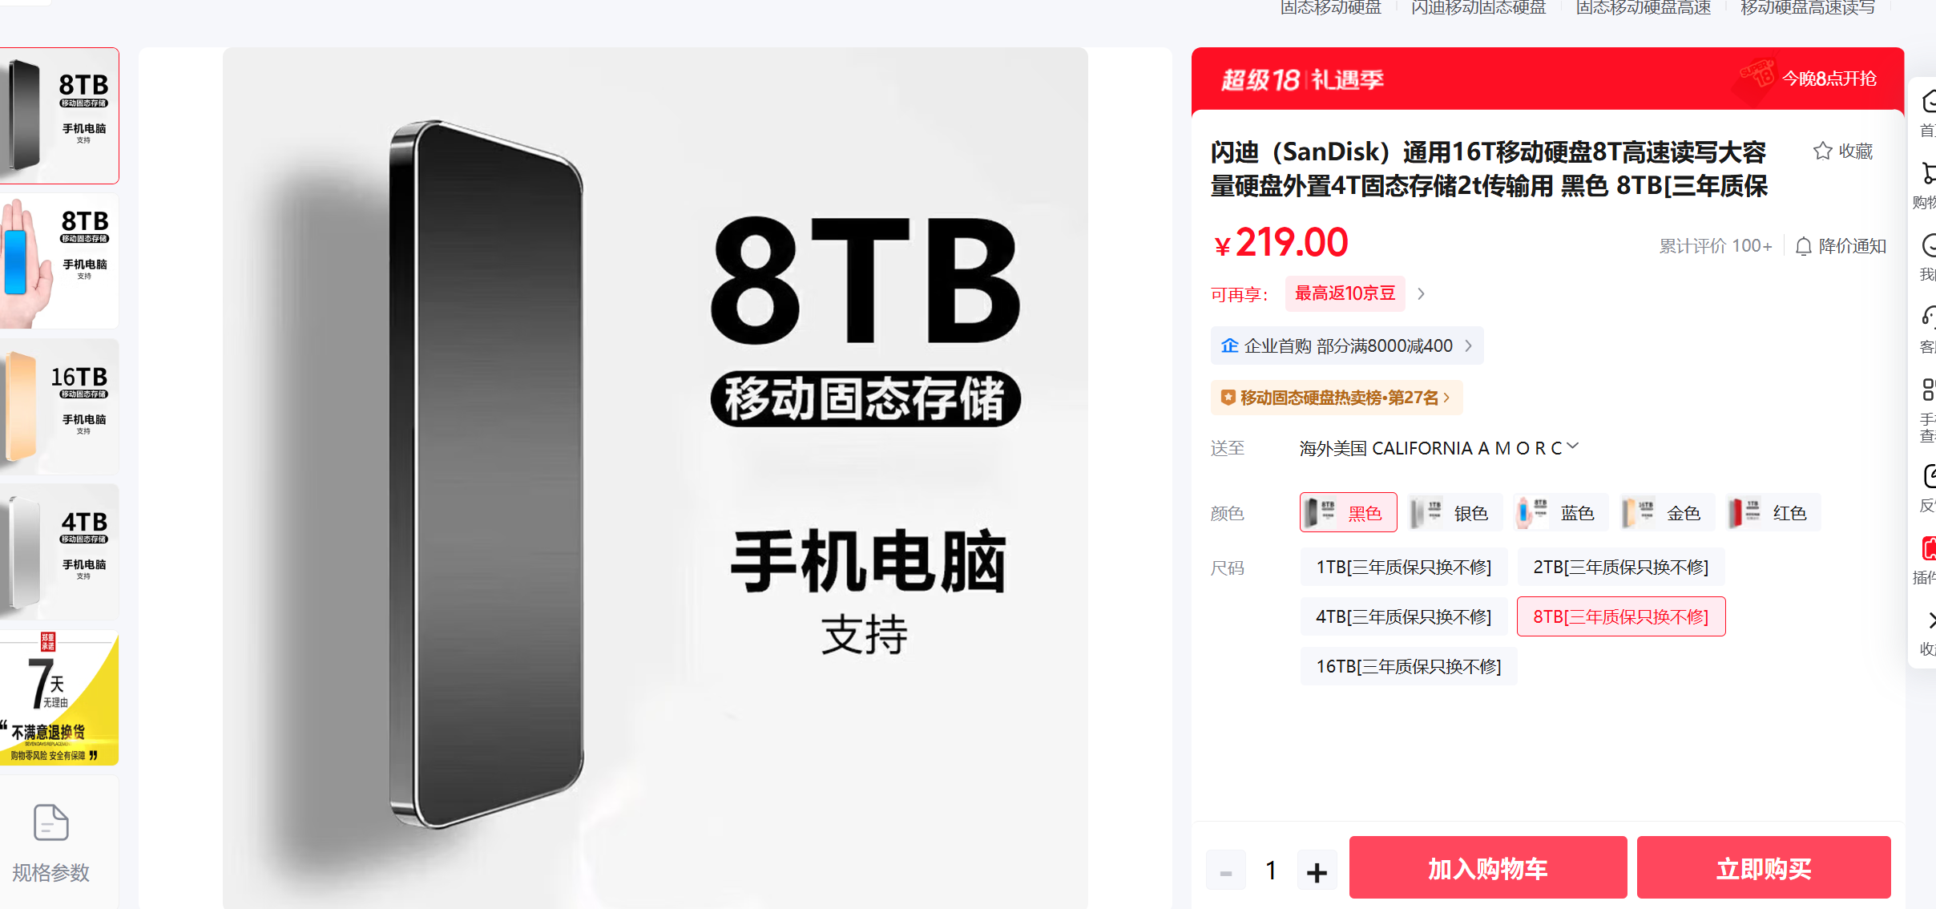
Task: Expand the 最高返10京豆 offer chevron
Action: pyautogui.click(x=1421, y=293)
